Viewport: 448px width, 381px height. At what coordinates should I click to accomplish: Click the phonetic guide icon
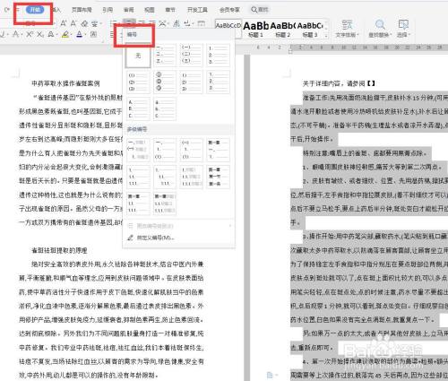coord(95,23)
